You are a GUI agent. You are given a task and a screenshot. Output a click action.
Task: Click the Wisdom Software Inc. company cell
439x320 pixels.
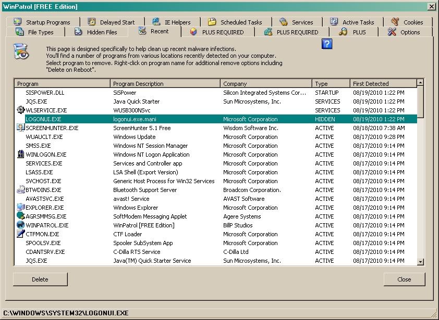coord(251,128)
